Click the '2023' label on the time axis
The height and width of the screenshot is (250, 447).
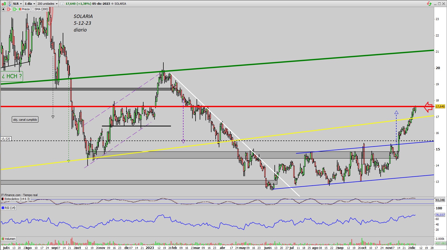click(150, 248)
